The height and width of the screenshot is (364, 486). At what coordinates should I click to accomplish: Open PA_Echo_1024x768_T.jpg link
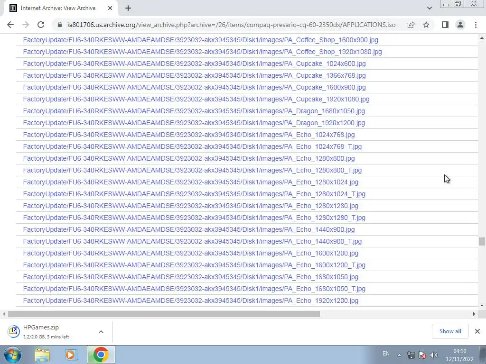coord(193,146)
